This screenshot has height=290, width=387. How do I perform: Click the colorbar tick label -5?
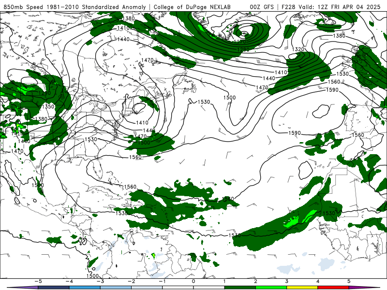point(38,281)
